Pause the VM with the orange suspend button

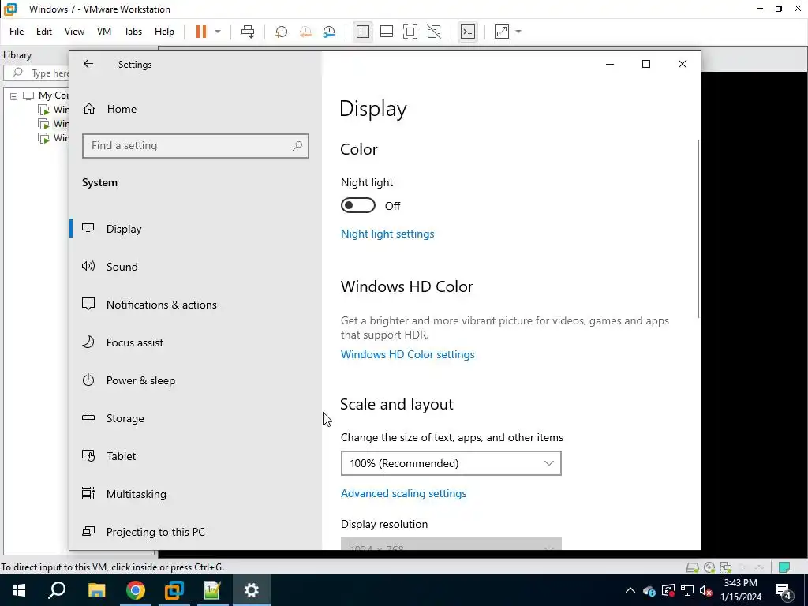pyautogui.click(x=201, y=32)
